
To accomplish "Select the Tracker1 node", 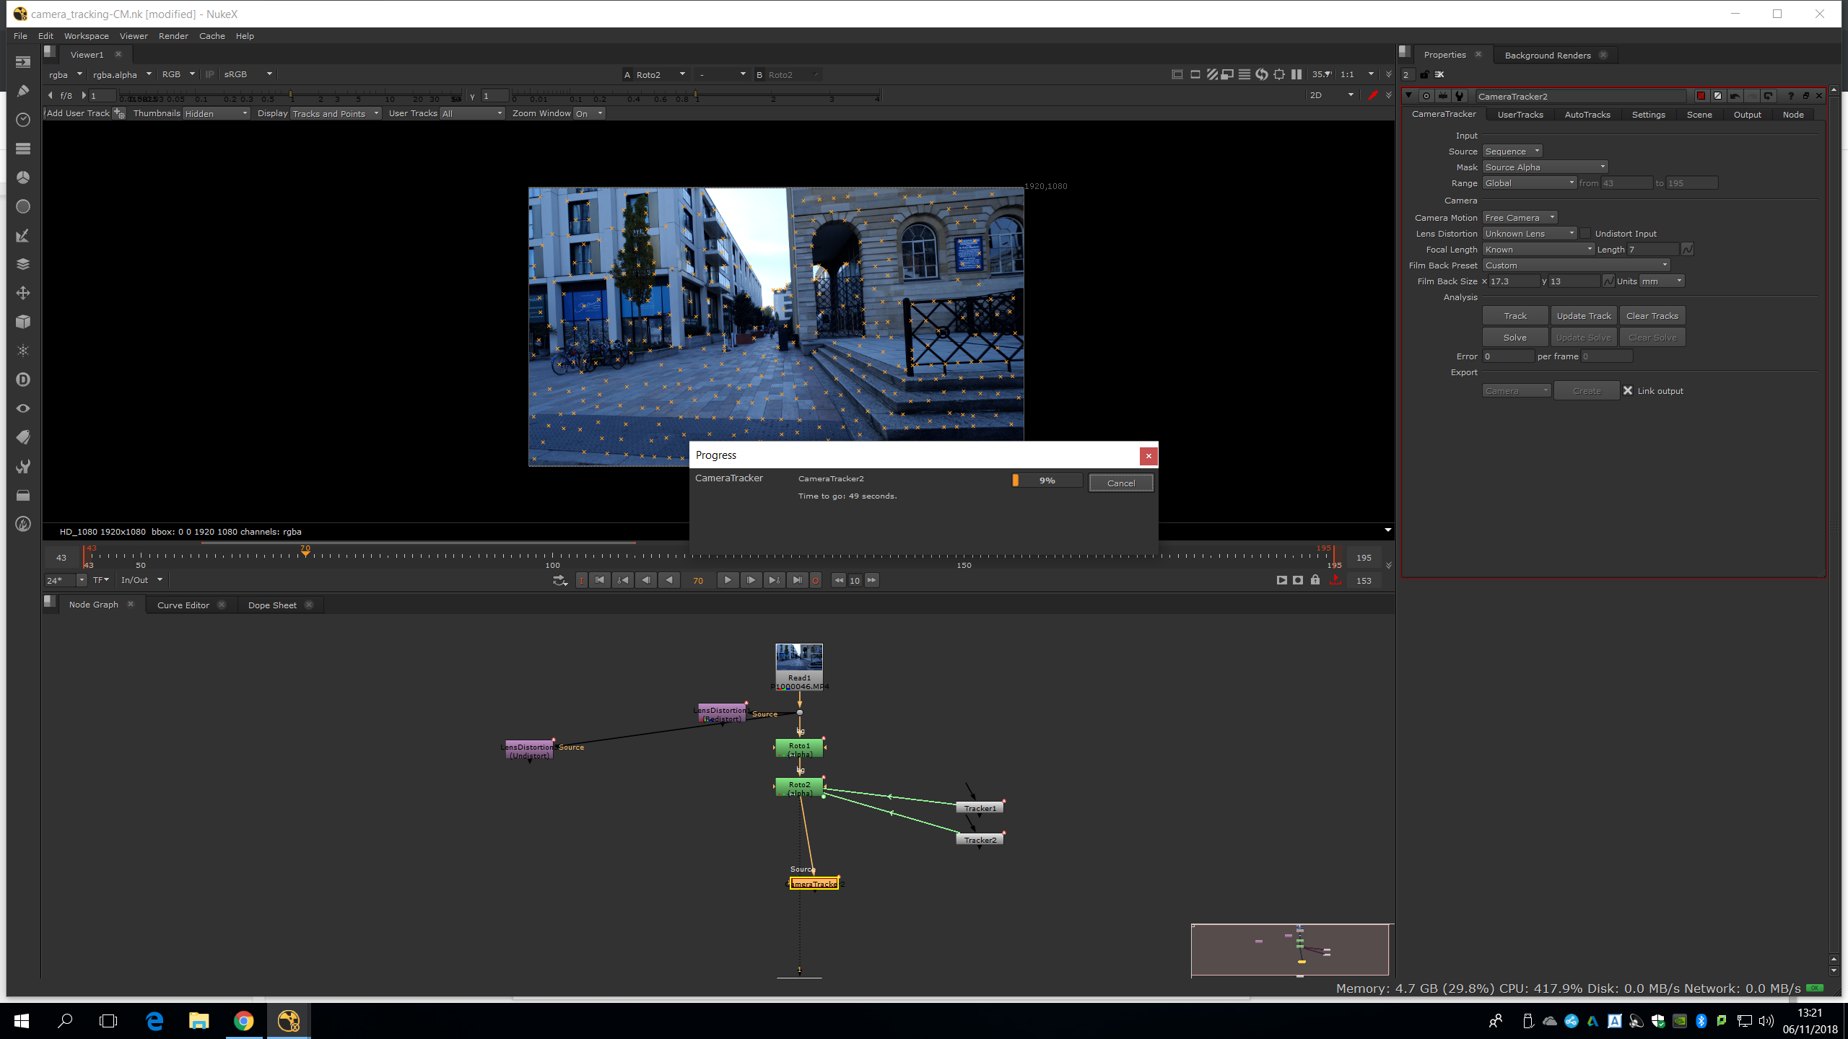I will (x=980, y=808).
